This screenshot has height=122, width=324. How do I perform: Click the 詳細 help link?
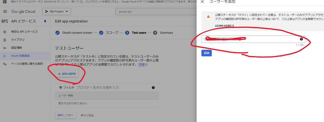143,64
